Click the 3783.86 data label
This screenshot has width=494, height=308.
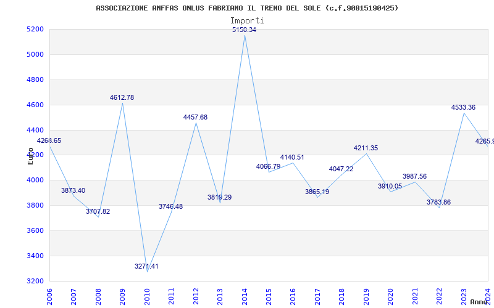tap(439, 203)
